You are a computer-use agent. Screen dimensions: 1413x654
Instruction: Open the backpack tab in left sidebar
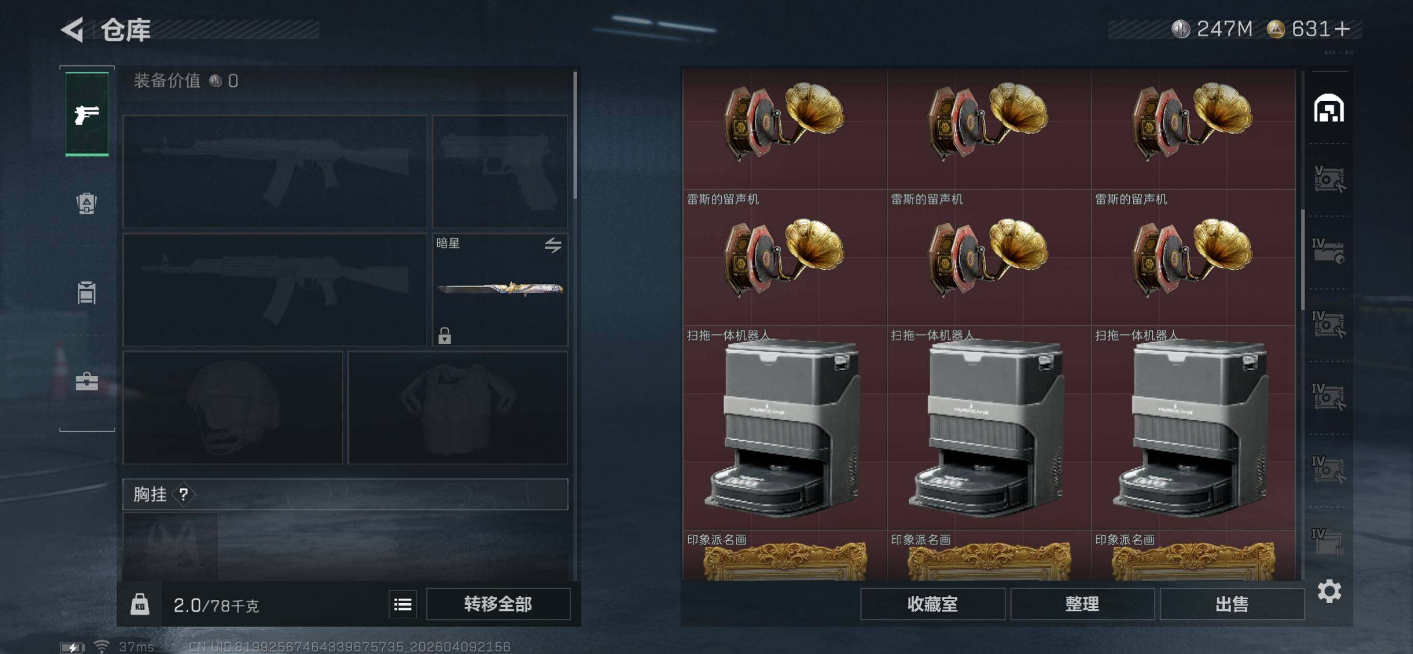87,203
